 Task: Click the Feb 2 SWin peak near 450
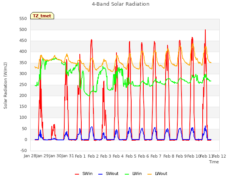click(92, 40)
